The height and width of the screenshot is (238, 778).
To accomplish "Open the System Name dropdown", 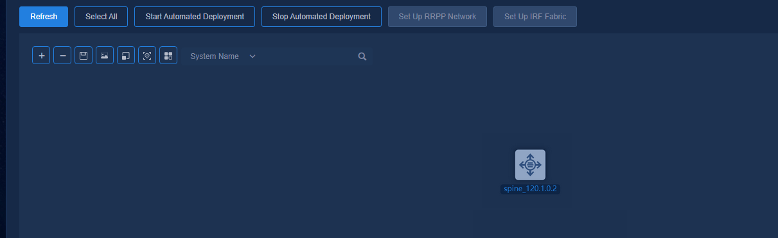I will click(223, 56).
